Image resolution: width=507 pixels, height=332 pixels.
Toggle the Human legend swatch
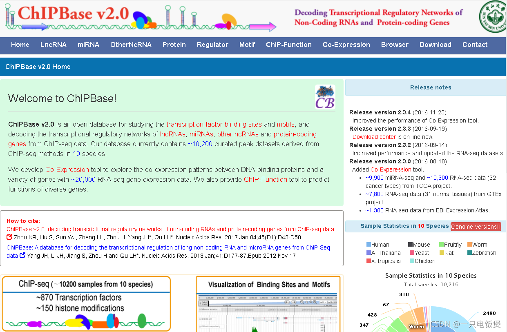[x=369, y=245]
